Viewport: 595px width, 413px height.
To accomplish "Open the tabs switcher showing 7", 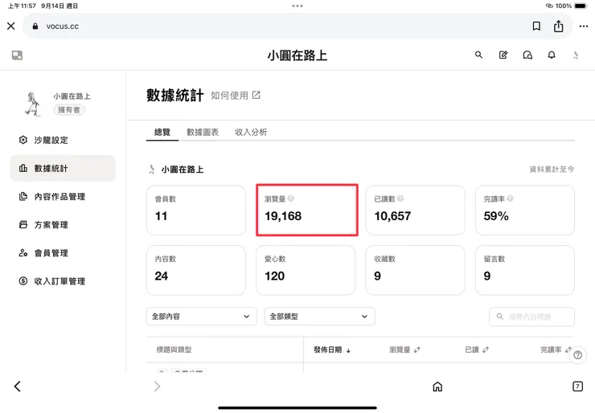I will (577, 386).
